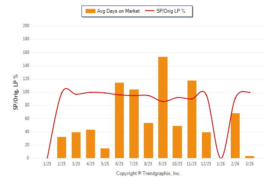Click the red line point at 3/26
Screen dimensions: 274x184
[249, 92]
